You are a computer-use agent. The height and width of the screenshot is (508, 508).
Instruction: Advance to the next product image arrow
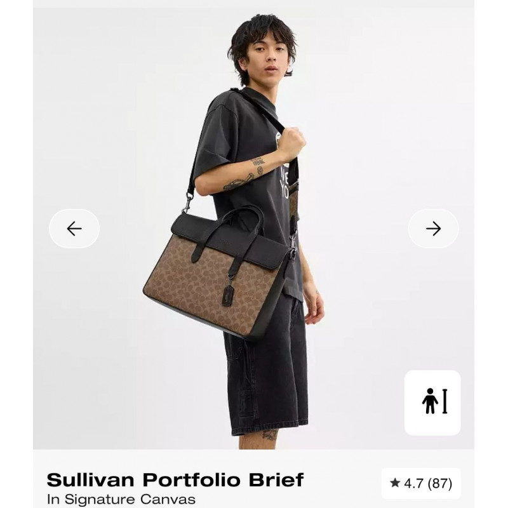[434, 229]
